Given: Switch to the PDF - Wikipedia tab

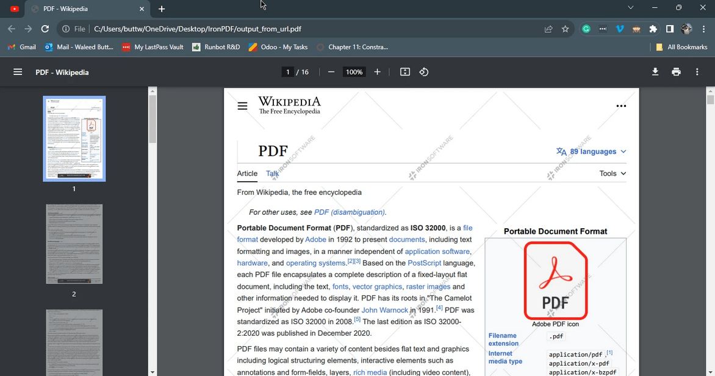Looking at the screenshot, I should (87, 9).
